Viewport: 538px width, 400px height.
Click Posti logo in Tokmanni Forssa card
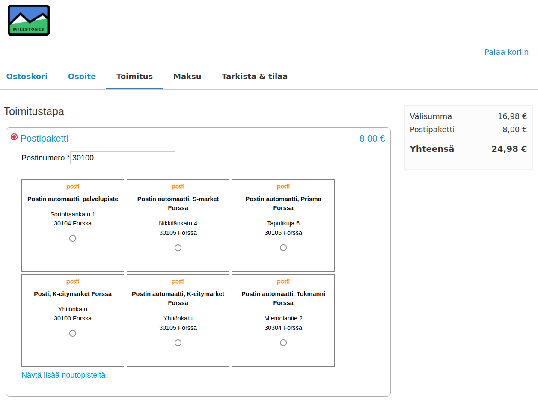pos(283,281)
